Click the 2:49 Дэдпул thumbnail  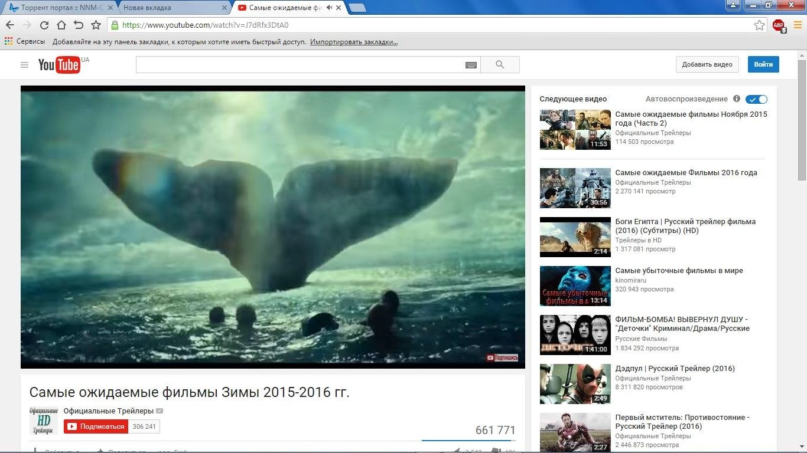(575, 383)
